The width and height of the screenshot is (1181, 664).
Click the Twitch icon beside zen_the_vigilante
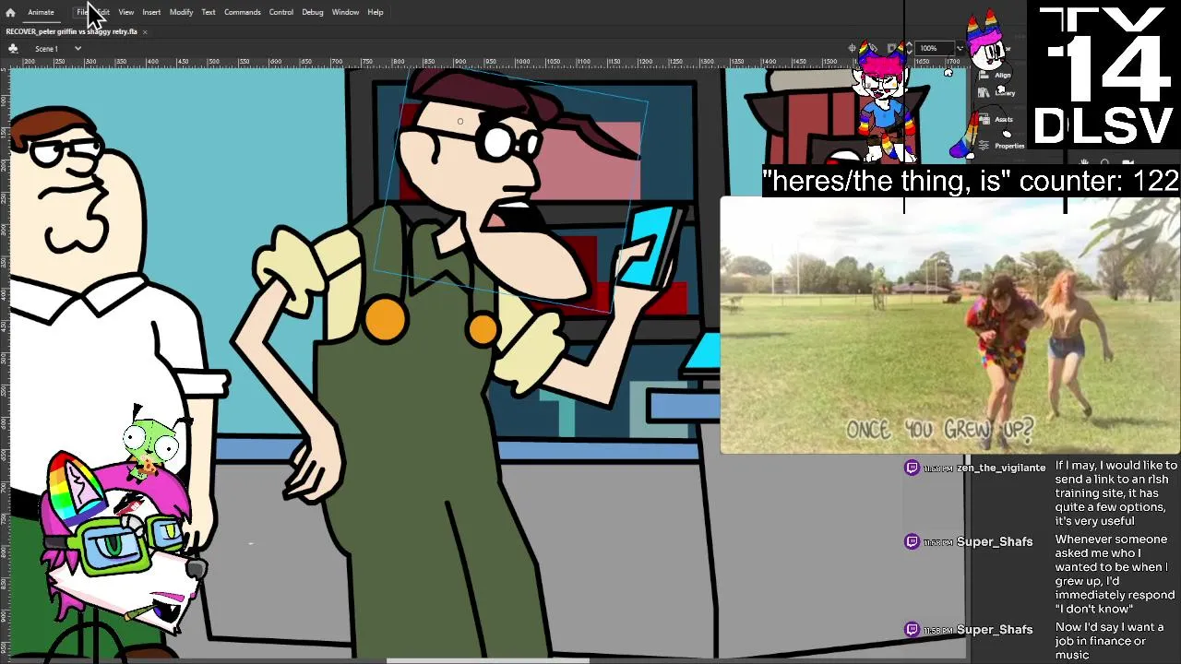(912, 468)
